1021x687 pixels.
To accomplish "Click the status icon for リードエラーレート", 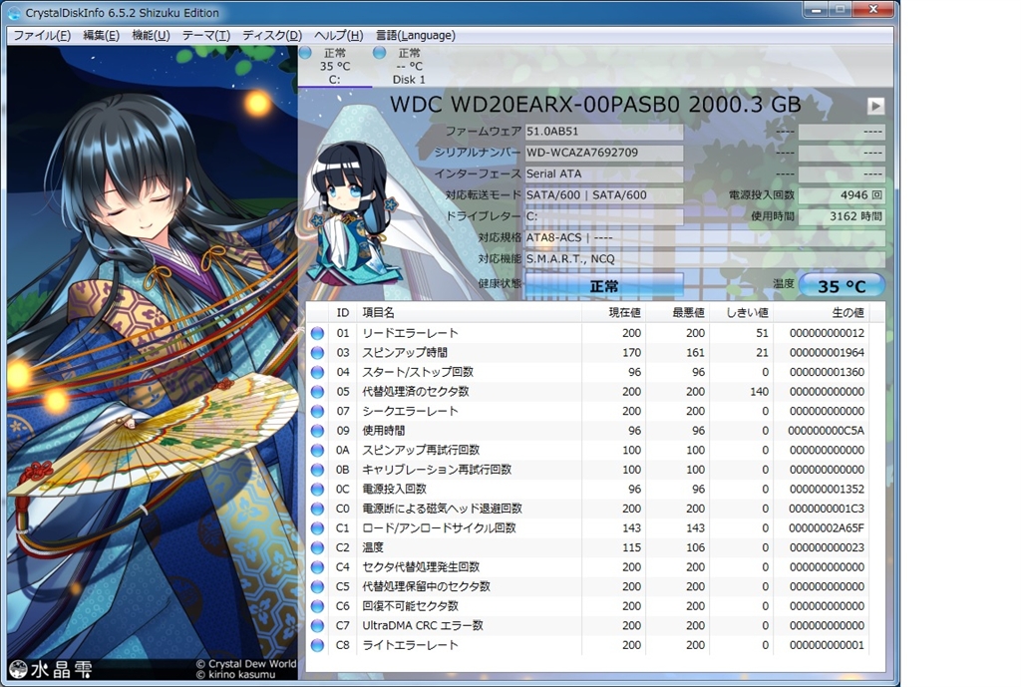I will pos(317,333).
